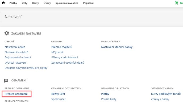
Task: Open Nastavení Mobilní banky link
Action: 117,47
